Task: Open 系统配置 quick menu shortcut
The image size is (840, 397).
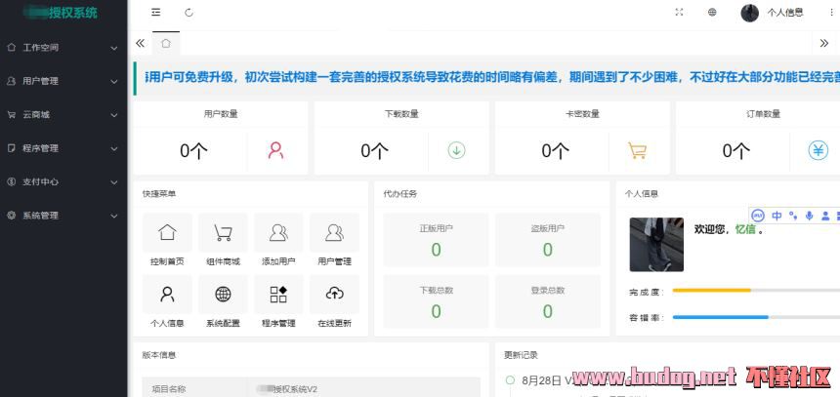Action: (x=223, y=301)
